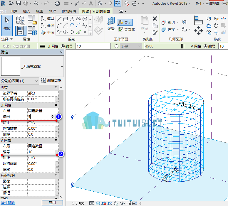Choose the Line draw tool
The height and width of the screenshot is (206, 228).
coord(59,19)
